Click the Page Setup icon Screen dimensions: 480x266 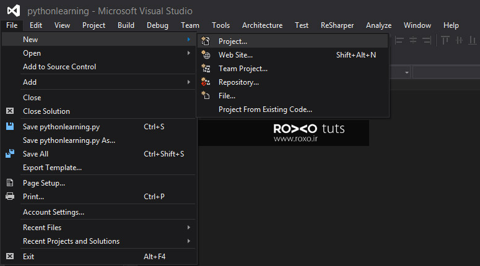pos(10,183)
